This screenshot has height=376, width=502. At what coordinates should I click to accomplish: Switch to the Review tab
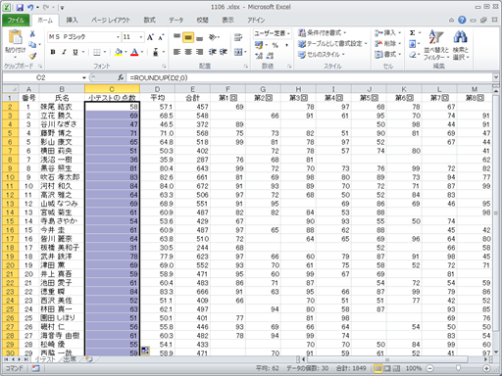[x=202, y=21]
